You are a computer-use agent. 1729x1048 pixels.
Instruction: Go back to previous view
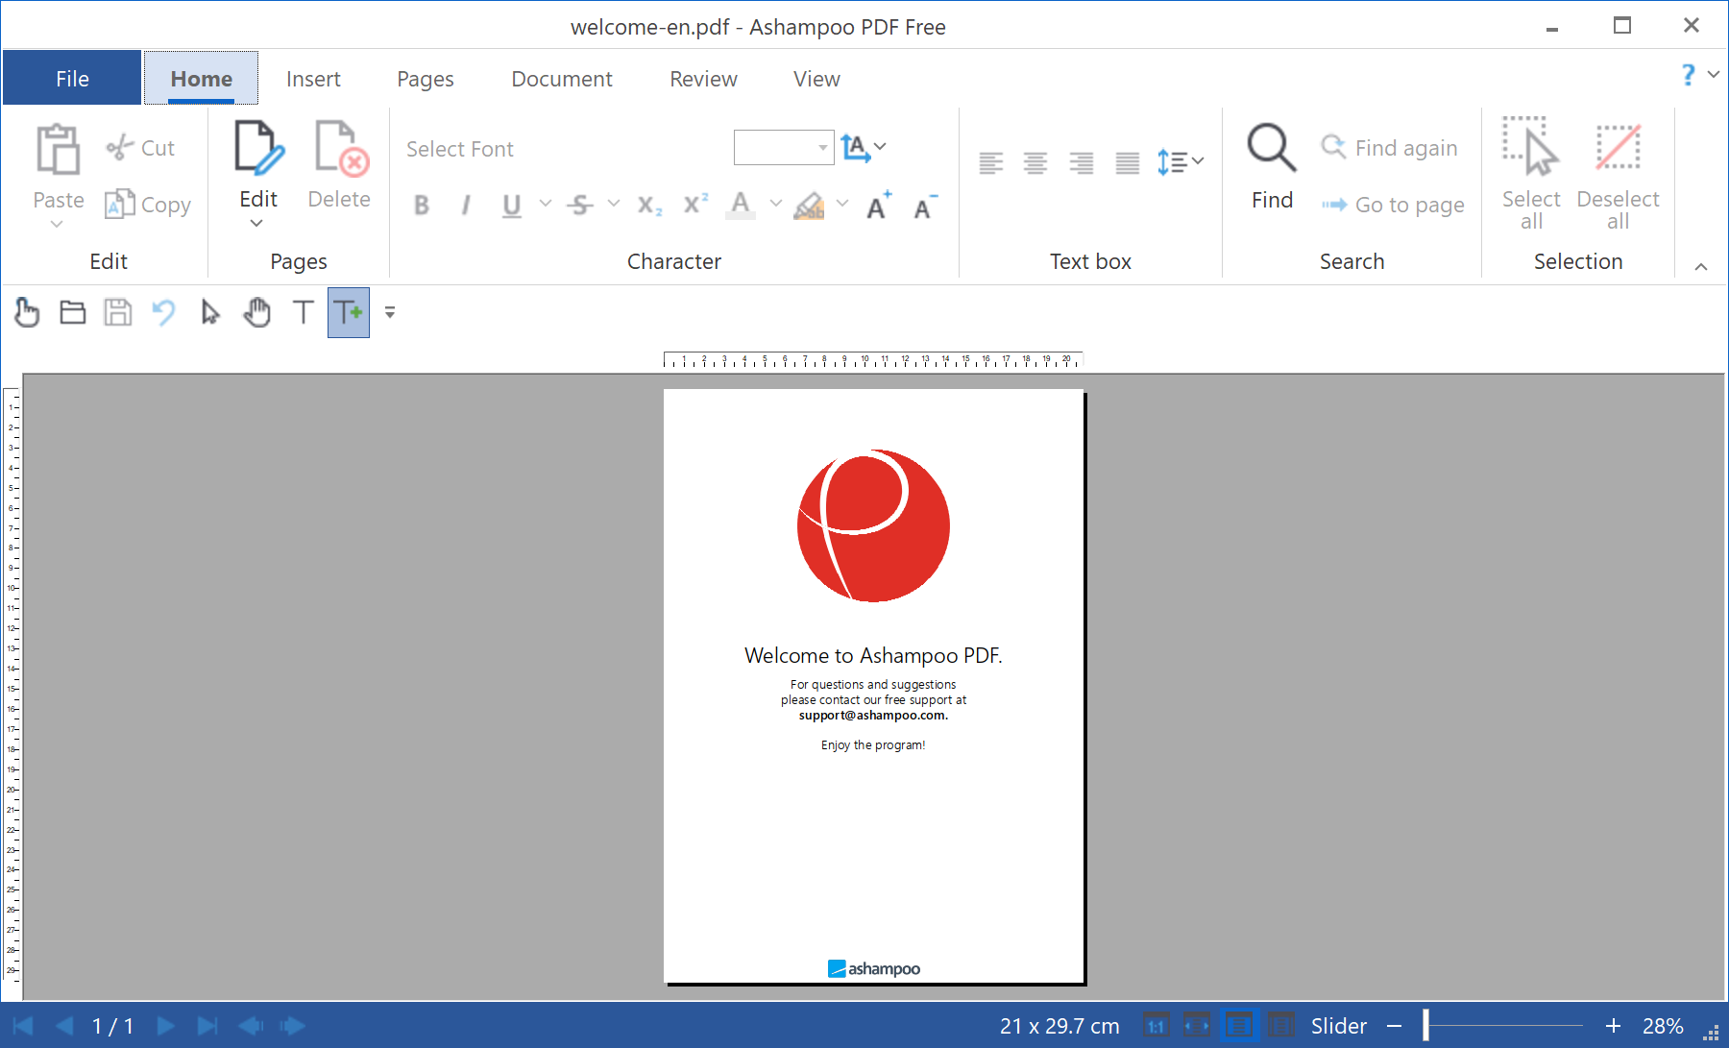(251, 1026)
